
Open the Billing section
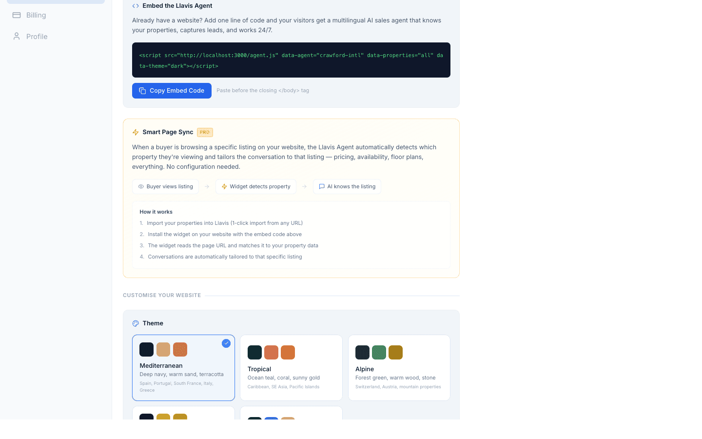pos(36,15)
